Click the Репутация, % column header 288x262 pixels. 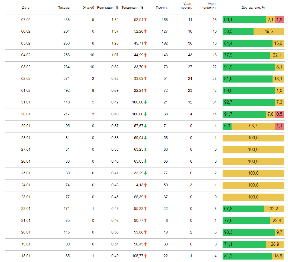tap(108, 8)
